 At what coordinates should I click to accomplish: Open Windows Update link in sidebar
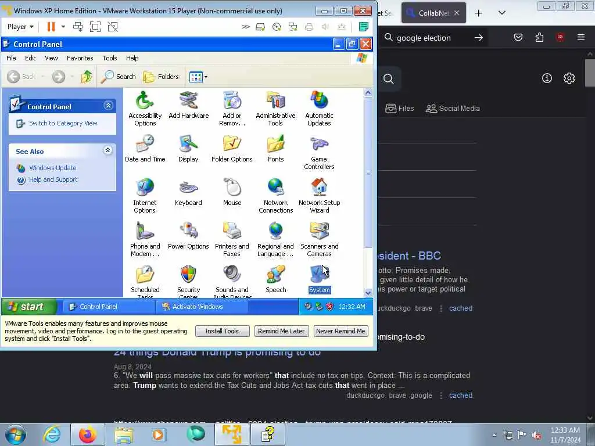point(52,168)
